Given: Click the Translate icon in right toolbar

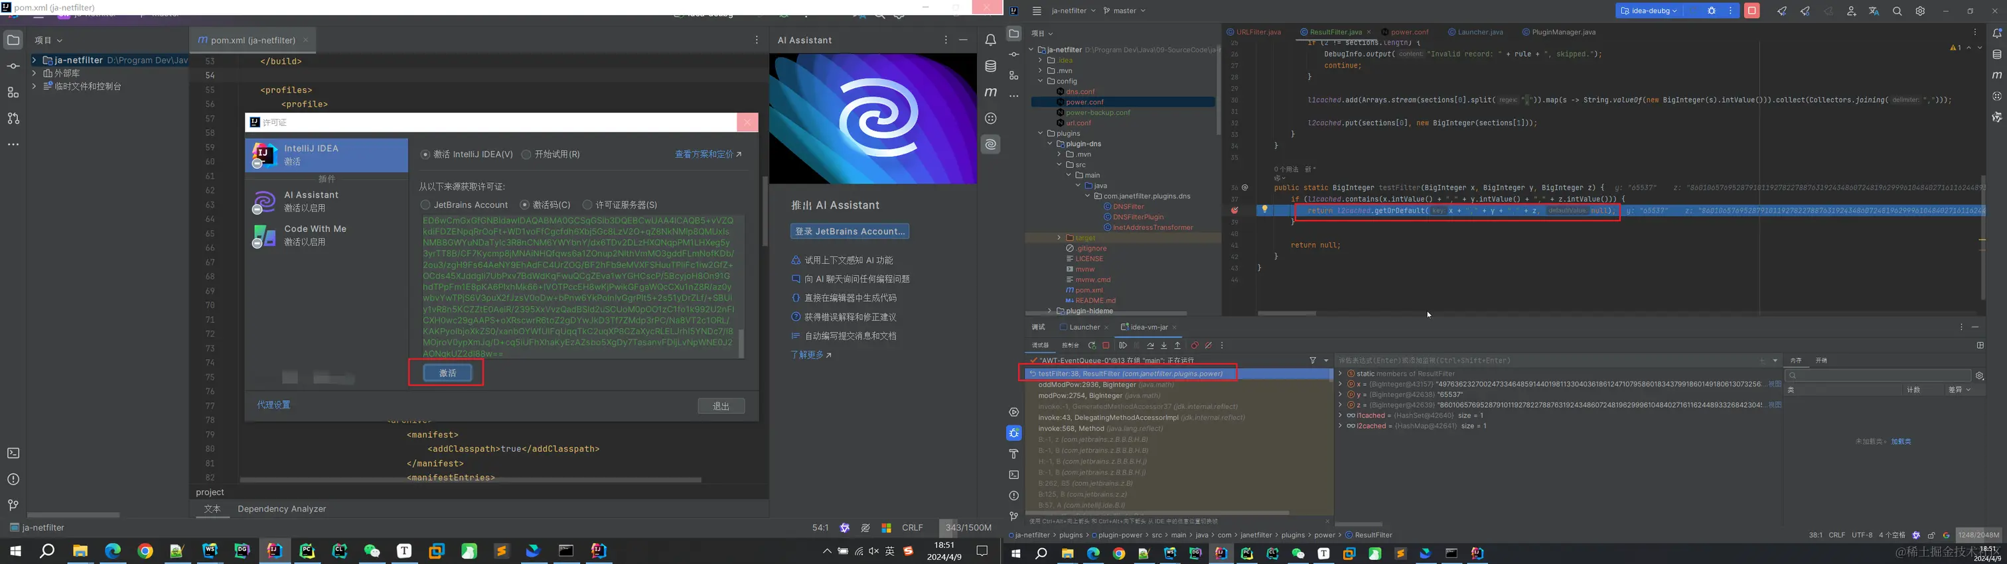Looking at the screenshot, I should pyautogui.click(x=1874, y=11).
